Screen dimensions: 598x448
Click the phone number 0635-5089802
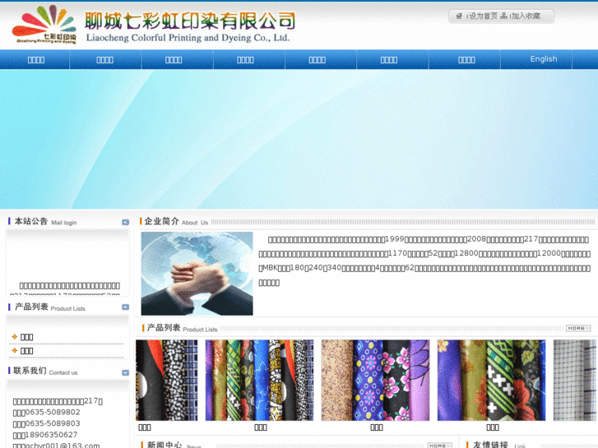click(x=53, y=412)
